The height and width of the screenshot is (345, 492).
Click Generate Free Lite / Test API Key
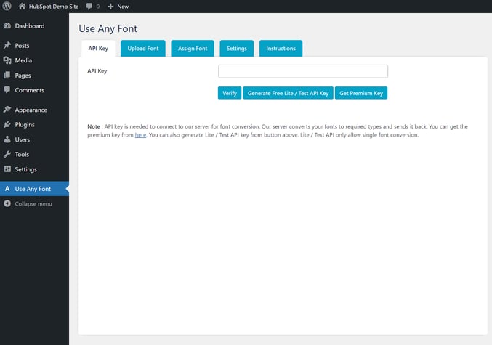[x=288, y=93]
